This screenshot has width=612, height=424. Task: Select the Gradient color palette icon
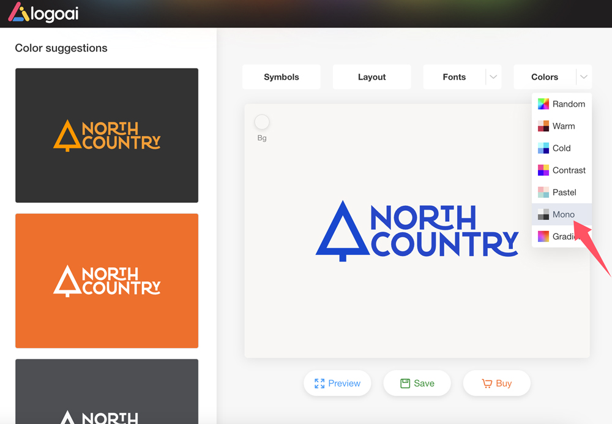tap(543, 237)
